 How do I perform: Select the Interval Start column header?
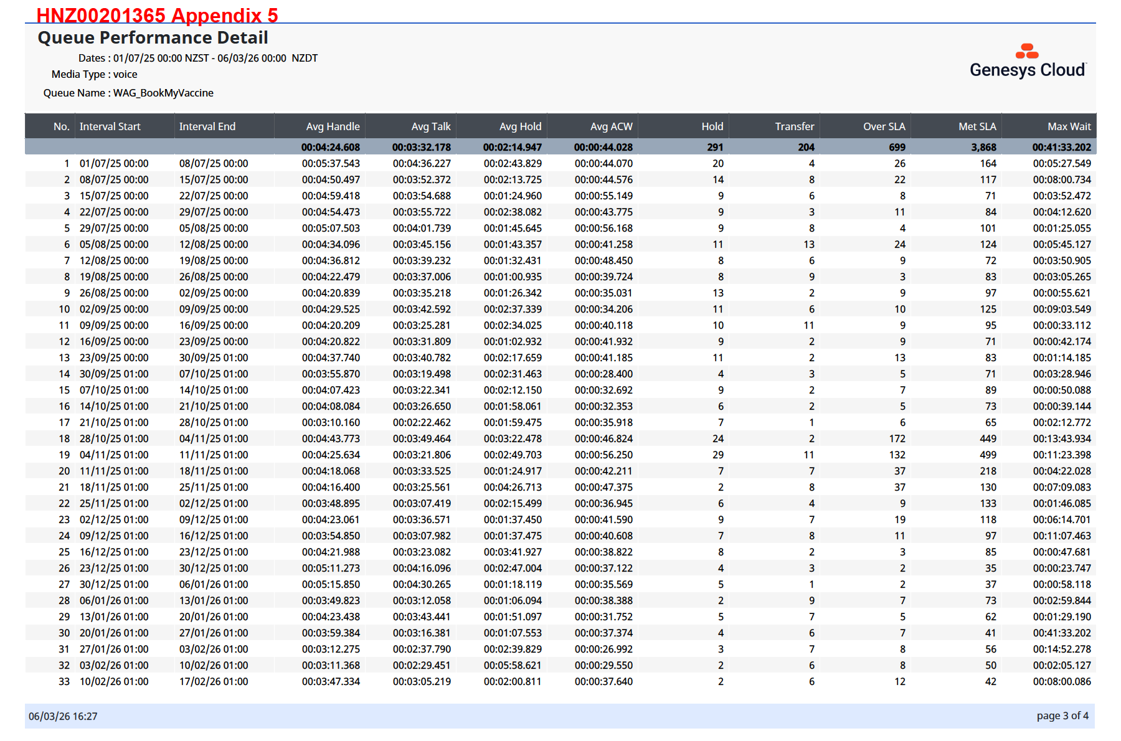pyautogui.click(x=110, y=126)
